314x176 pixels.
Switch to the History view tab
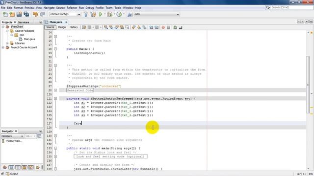(x=74, y=27)
